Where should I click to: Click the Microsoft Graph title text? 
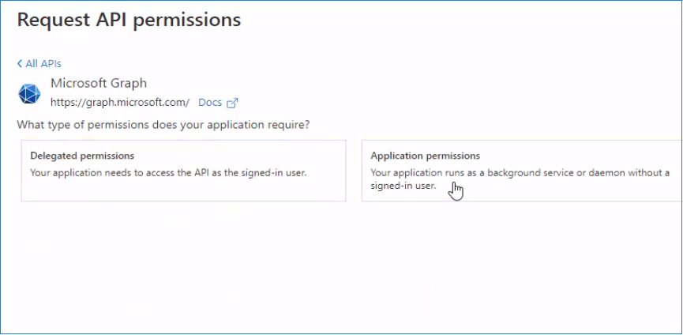click(x=99, y=83)
